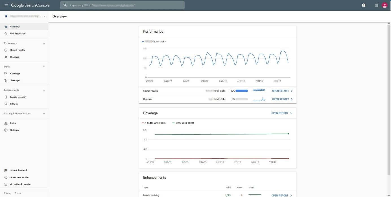Collapse the Performance sidebar section
Viewport: 391px width, 197px height.
[x=44, y=43]
